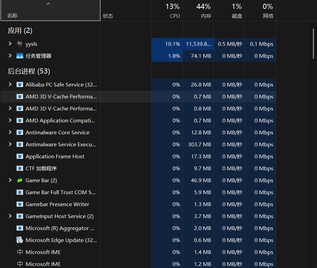Click the 任务管理器 app icon

click(x=19, y=56)
